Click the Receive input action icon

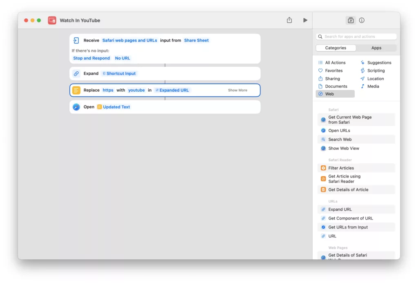pyautogui.click(x=76, y=40)
